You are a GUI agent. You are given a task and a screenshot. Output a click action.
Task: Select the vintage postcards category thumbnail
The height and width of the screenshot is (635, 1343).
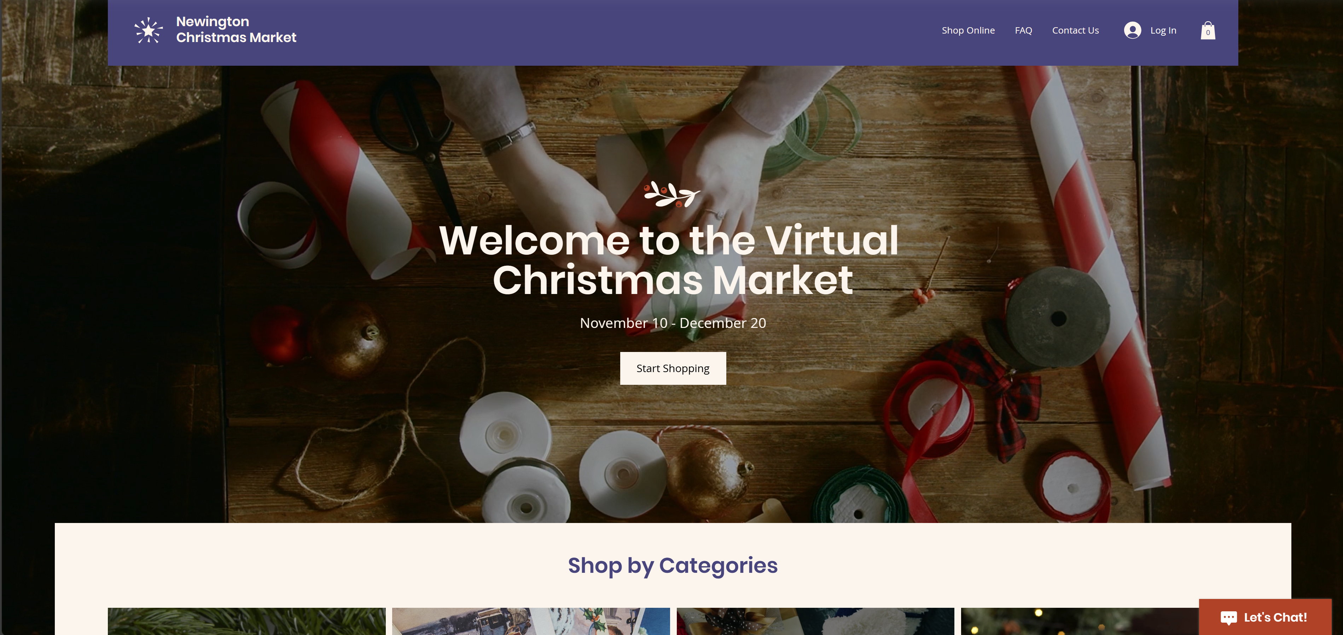coord(531,622)
